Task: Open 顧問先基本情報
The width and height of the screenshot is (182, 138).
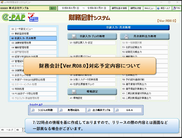Action: tap(119, 8)
